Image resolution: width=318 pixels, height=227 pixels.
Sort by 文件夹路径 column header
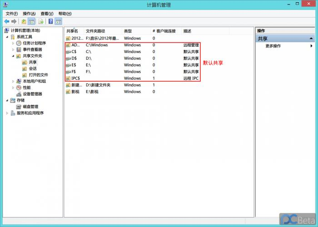pos(103,31)
